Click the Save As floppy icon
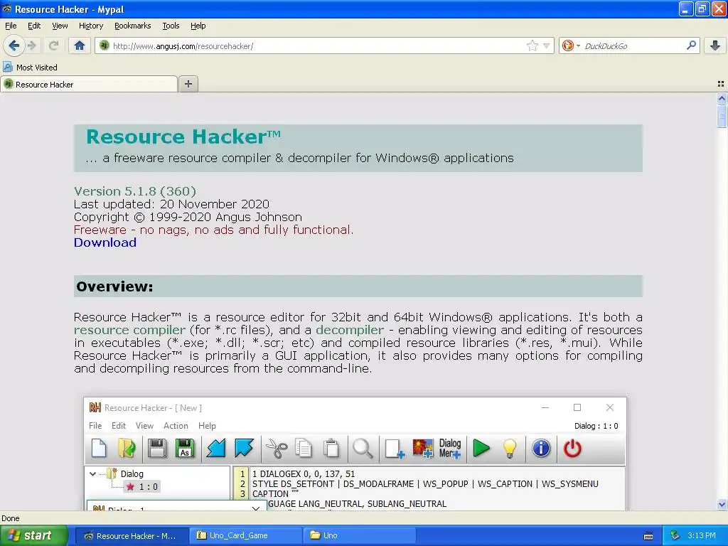This screenshot has height=546, width=728. point(184,449)
